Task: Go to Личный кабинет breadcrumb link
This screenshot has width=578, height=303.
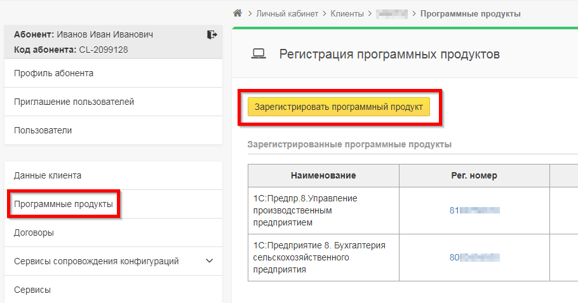Action: pyautogui.click(x=287, y=13)
